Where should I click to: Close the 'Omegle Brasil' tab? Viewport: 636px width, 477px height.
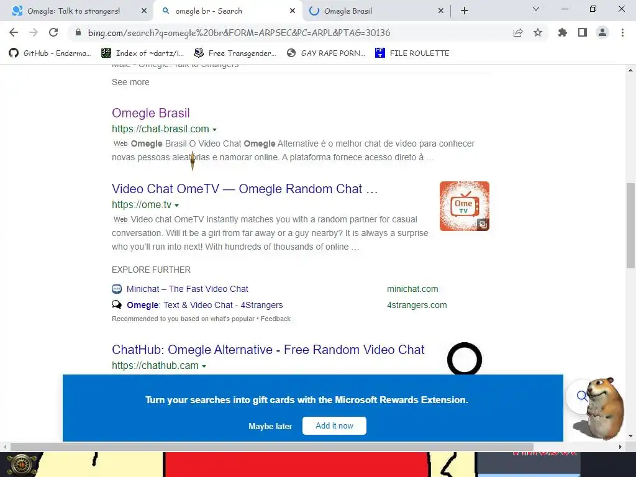pyautogui.click(x=441, y=11)
